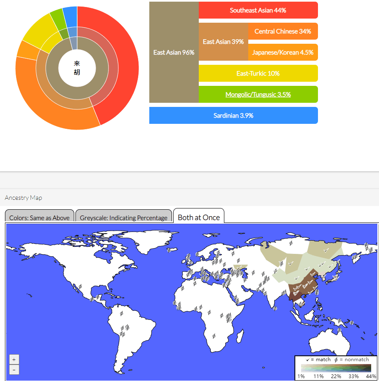The height and width of the screenshot is (381, 379).
Task: Click the nonmatch marker on Greenland
Action: pyautogui.click(x=169, y=250)
